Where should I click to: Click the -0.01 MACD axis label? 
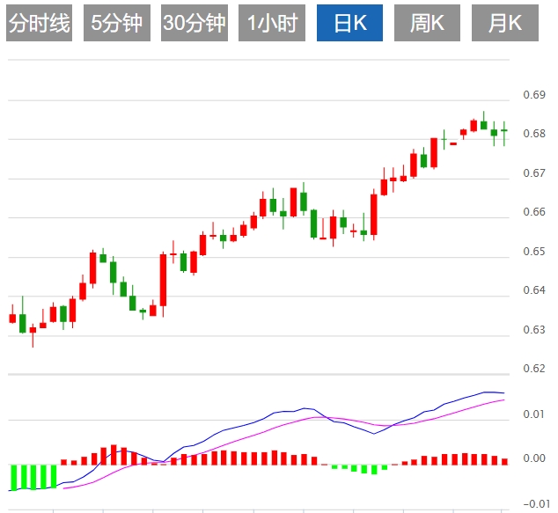533,503
